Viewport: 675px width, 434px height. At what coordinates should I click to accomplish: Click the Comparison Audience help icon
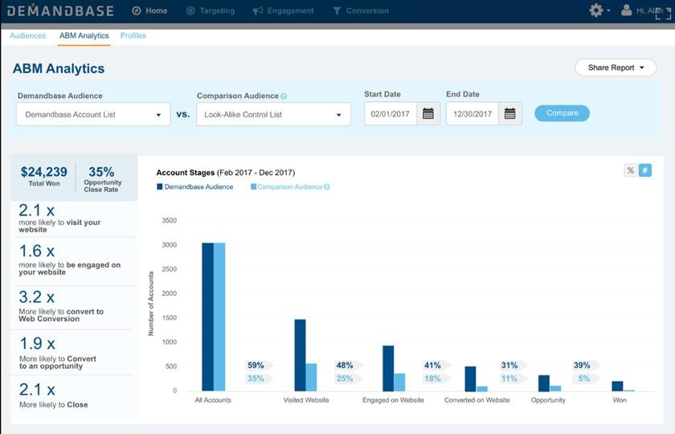click(x=284, y=96)
